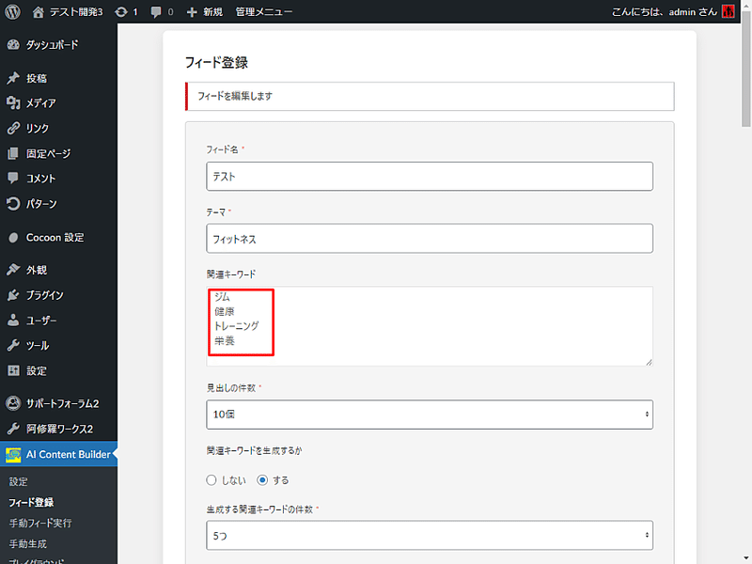Open the 手動生成 submenu link
The height and width of the screenshot is (564, 752).
(28, 544)
